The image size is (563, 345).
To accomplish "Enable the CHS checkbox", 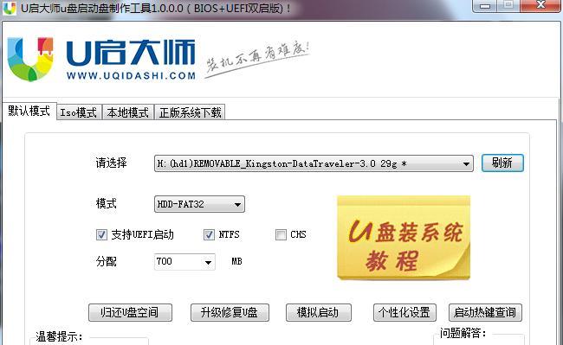I will coord(281,235).
